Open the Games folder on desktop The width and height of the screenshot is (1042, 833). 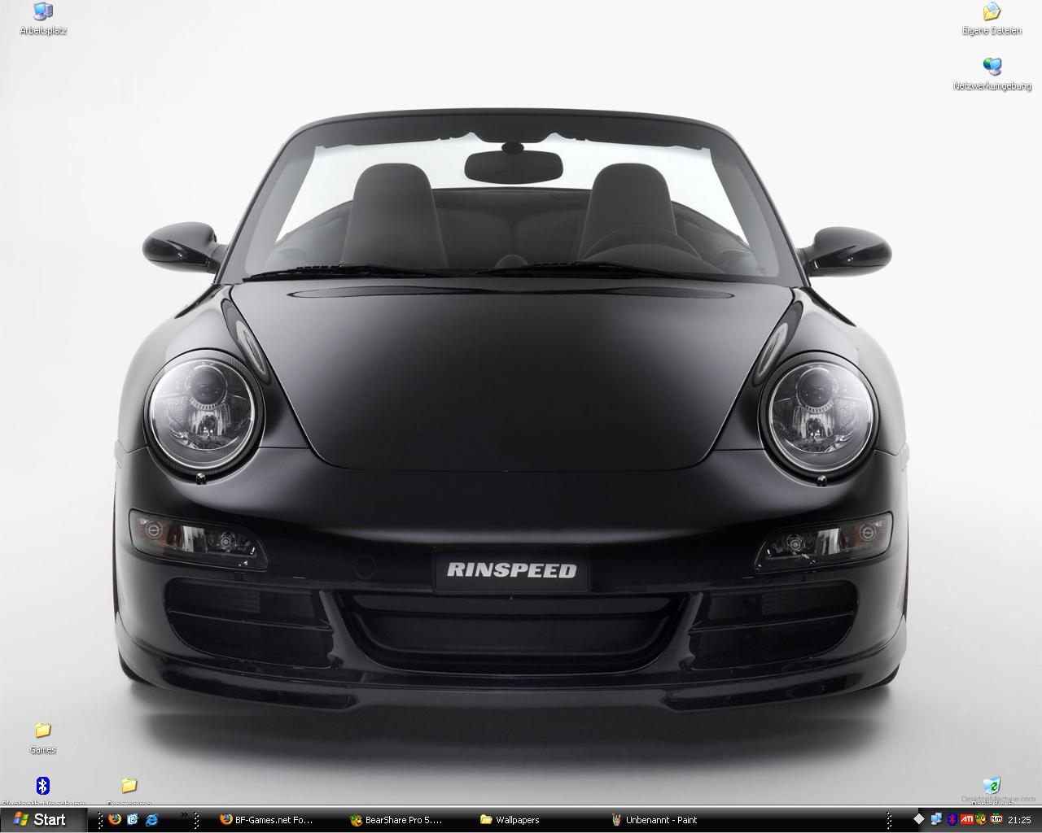tap(43, 737)
